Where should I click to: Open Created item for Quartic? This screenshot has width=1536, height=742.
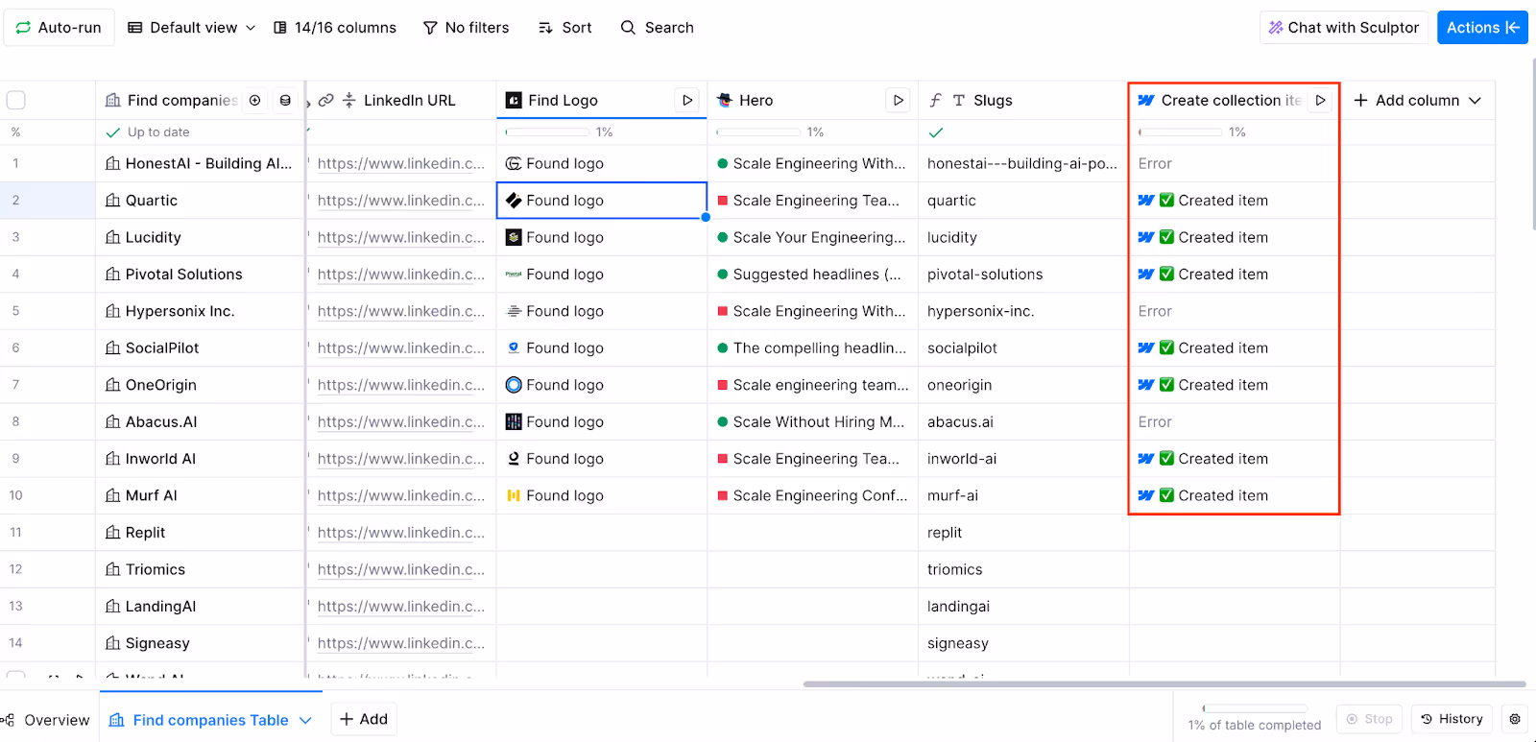tap(1223, 201)
